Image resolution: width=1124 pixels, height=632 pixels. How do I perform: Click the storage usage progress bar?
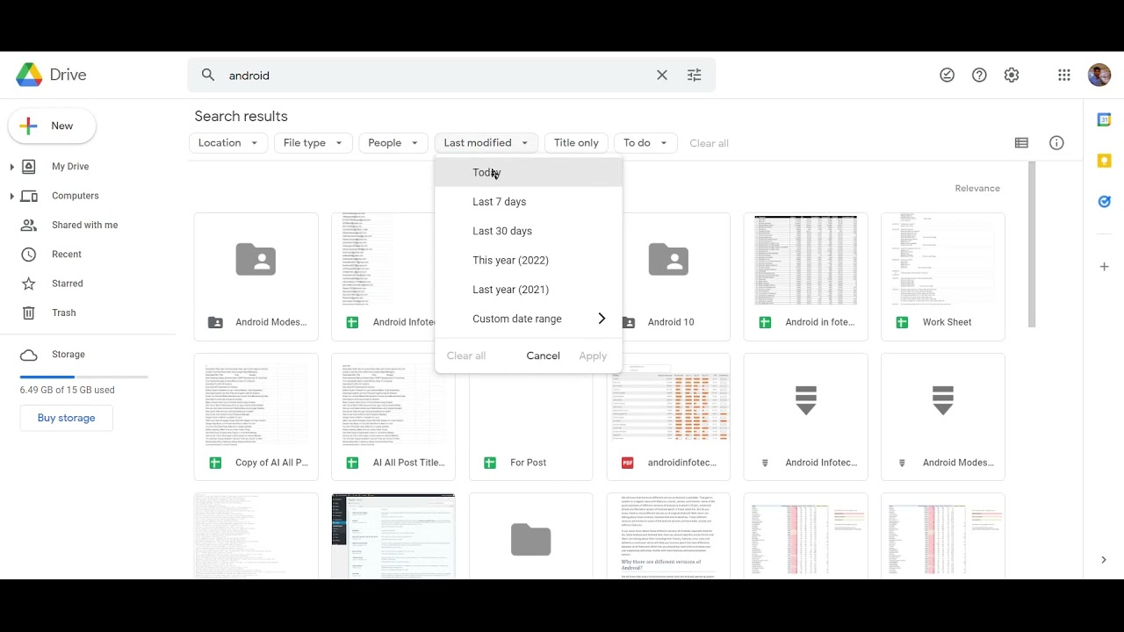pyautogui.click(x=84, y=377)
